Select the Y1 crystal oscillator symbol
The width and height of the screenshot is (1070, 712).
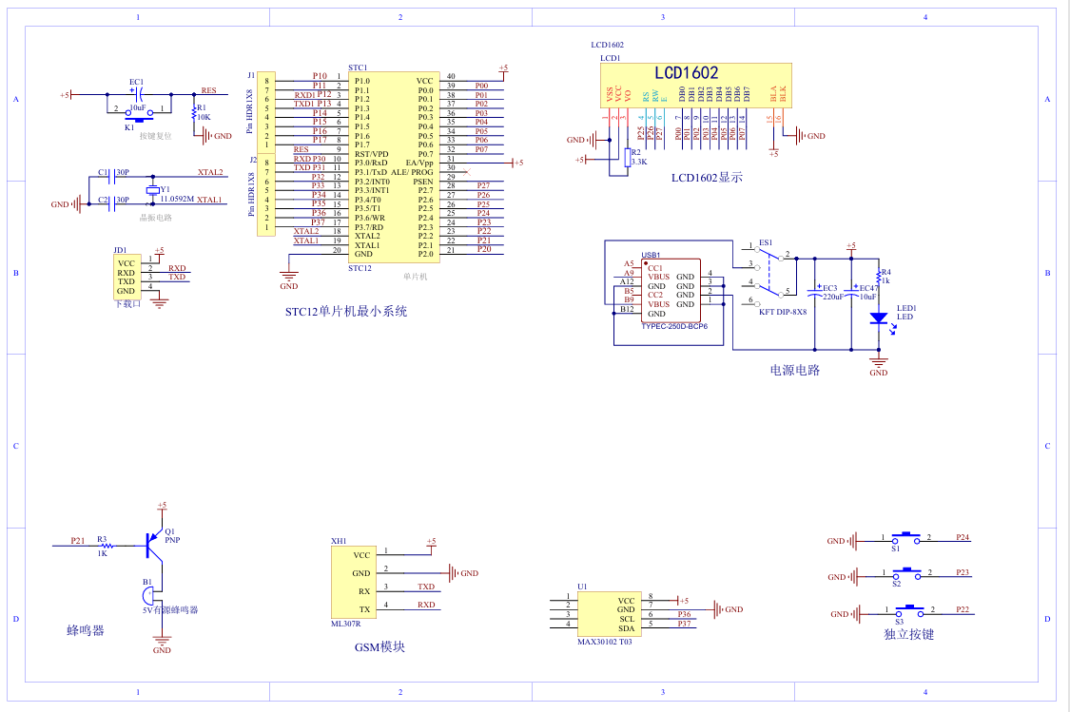(153, 190)
